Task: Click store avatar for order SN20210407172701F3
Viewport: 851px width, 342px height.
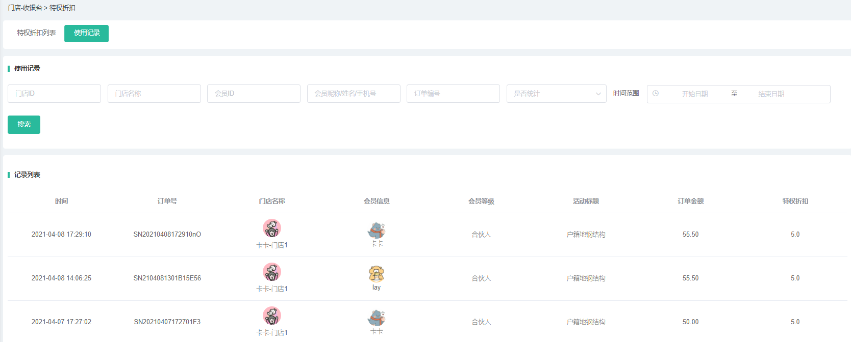Action: [272, 316]
